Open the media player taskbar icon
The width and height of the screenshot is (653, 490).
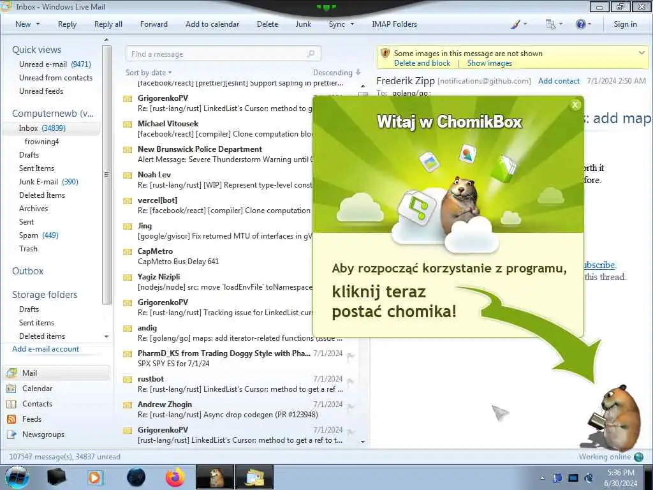[x=94, y=477]
